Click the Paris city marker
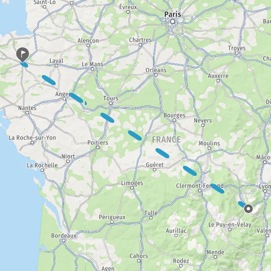Viewport: 271px width, 271px height. tap(173, 22)
